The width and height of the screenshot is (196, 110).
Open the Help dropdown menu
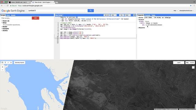(175, 11)
